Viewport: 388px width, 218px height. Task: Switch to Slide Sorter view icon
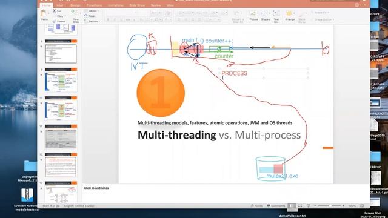(x=300, y=206)
